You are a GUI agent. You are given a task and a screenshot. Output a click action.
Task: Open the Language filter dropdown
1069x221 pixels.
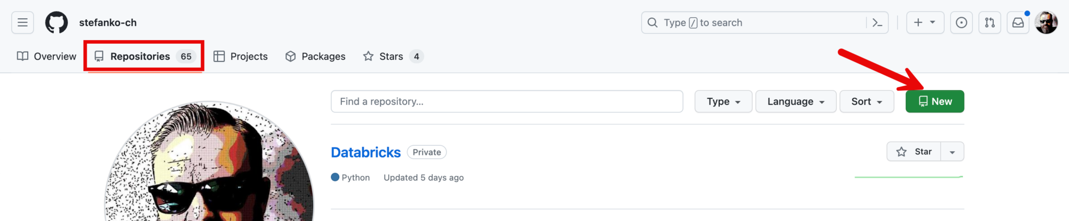[x=795, y=101]
